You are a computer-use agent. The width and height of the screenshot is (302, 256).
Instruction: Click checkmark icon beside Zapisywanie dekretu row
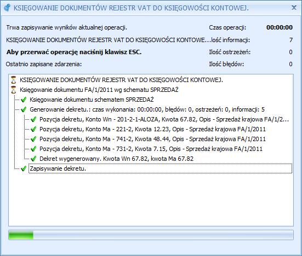(24, 168)
